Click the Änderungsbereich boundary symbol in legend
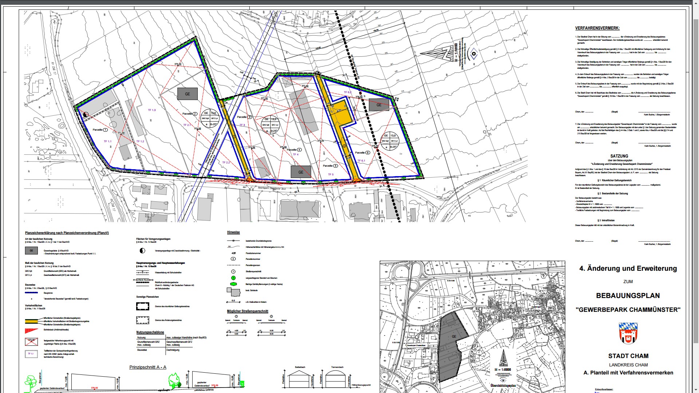699x393 pixels. pyautogui.click(x=142, y=320)
